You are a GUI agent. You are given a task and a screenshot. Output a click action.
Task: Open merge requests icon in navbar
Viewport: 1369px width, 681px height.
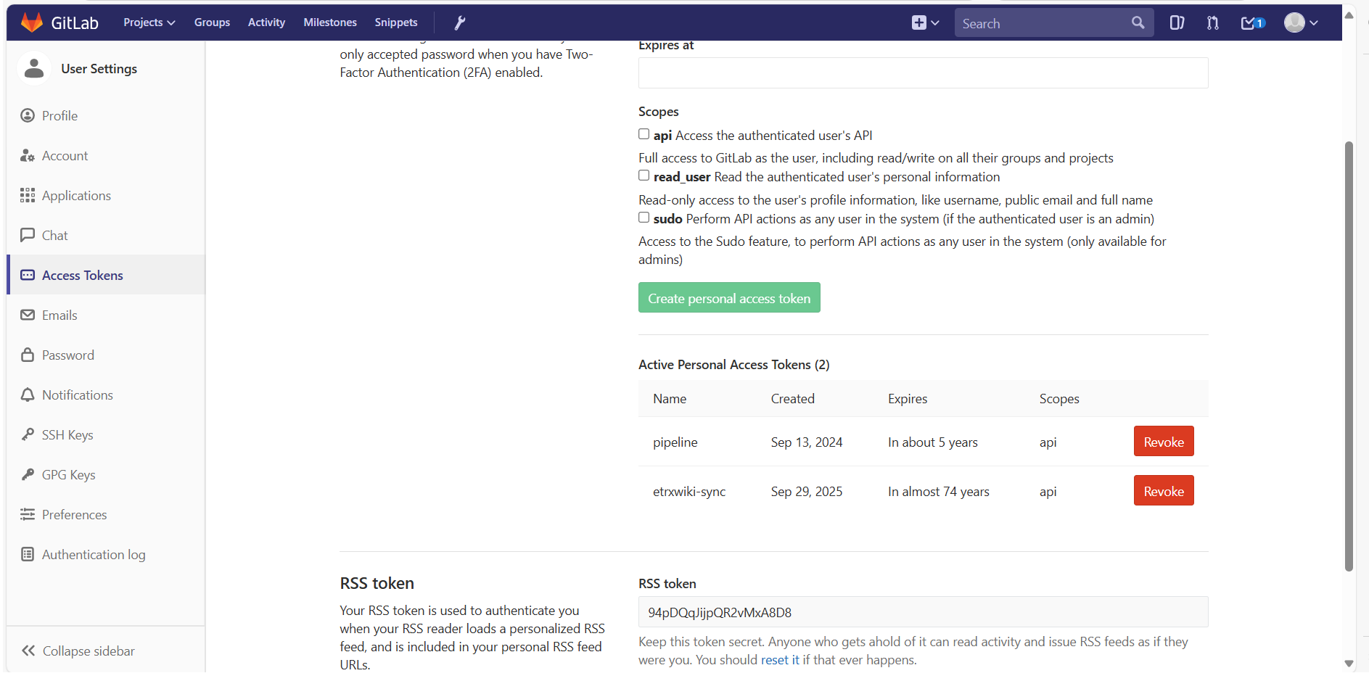click(1212, 23)
